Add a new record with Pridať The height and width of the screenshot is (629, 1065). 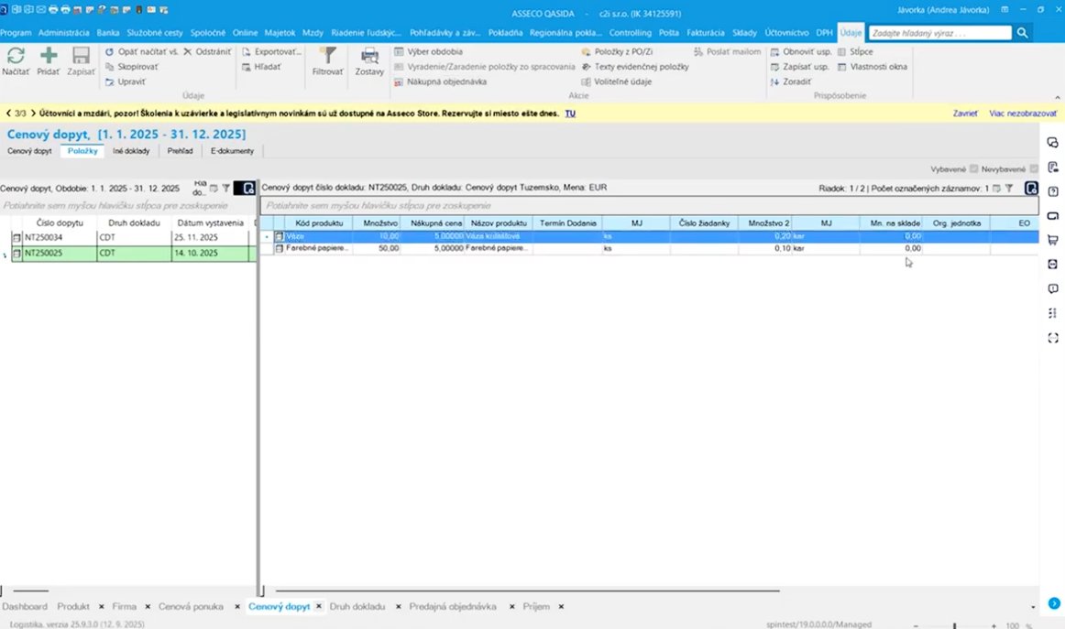49,60
